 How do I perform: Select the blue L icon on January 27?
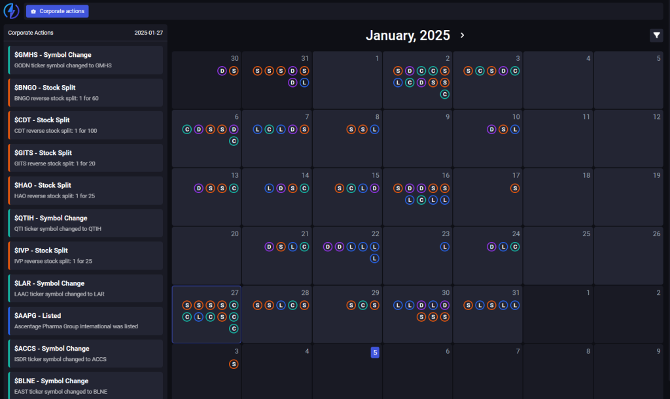(x=199, y=317)
